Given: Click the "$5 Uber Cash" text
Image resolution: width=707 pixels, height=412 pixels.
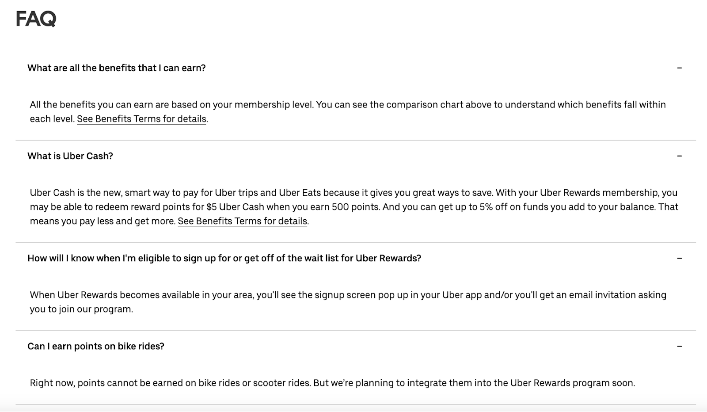Looking at the screenshot, I should click(x=235, y=207).
